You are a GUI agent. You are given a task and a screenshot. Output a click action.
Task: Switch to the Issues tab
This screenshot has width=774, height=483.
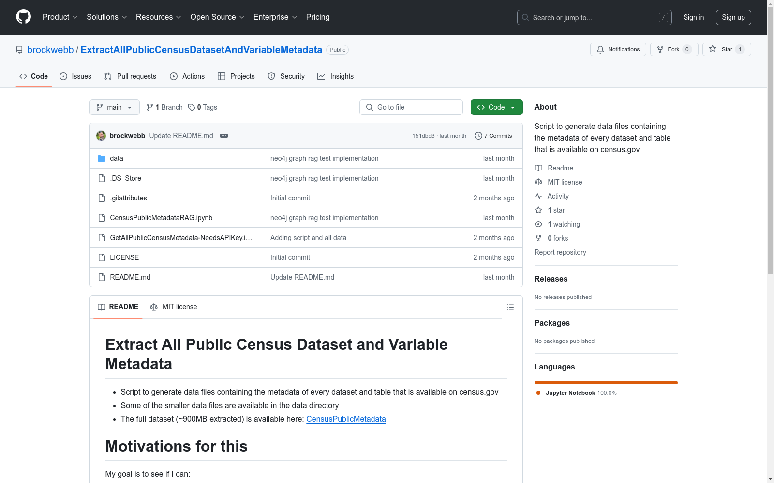75,76
